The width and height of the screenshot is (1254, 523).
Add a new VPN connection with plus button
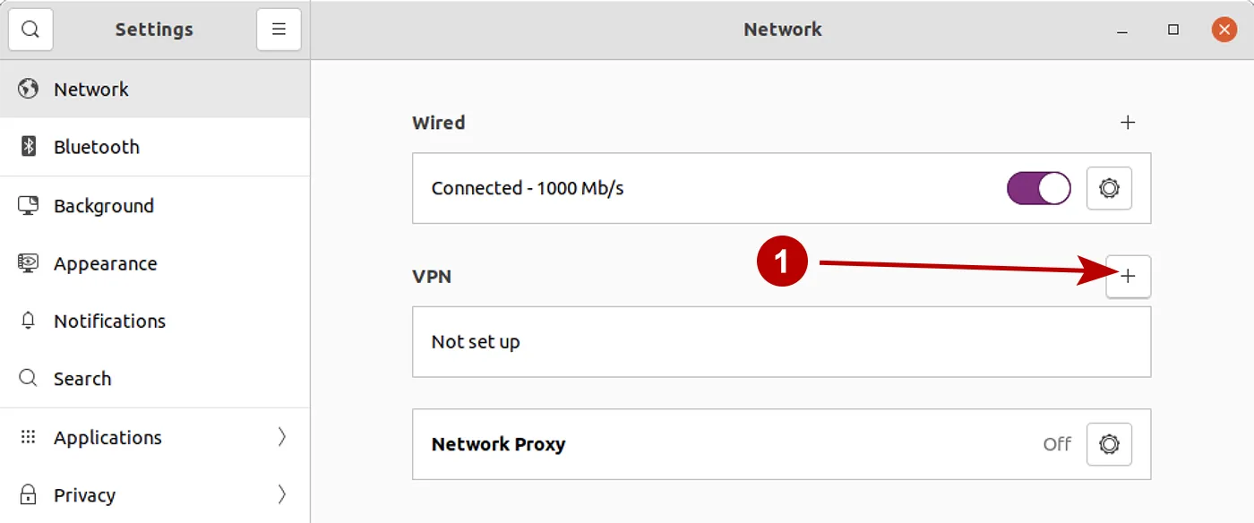[1129, 277]
